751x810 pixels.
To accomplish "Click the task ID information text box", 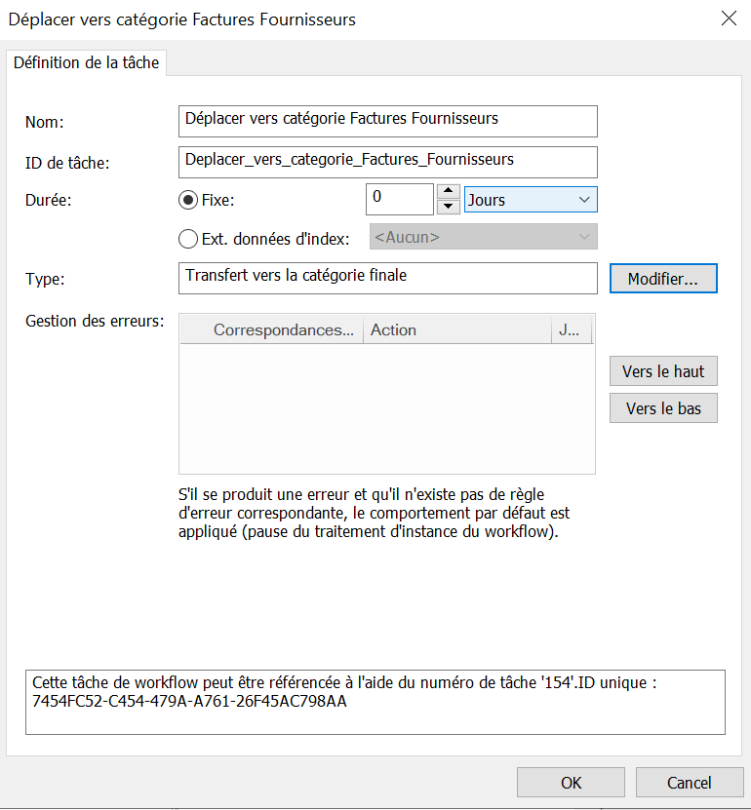I will tap(375, 701).
